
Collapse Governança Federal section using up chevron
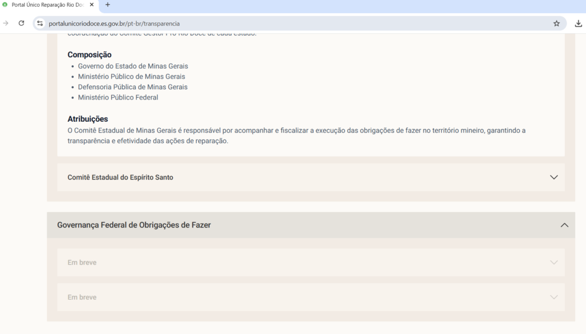tap(564, 225)
